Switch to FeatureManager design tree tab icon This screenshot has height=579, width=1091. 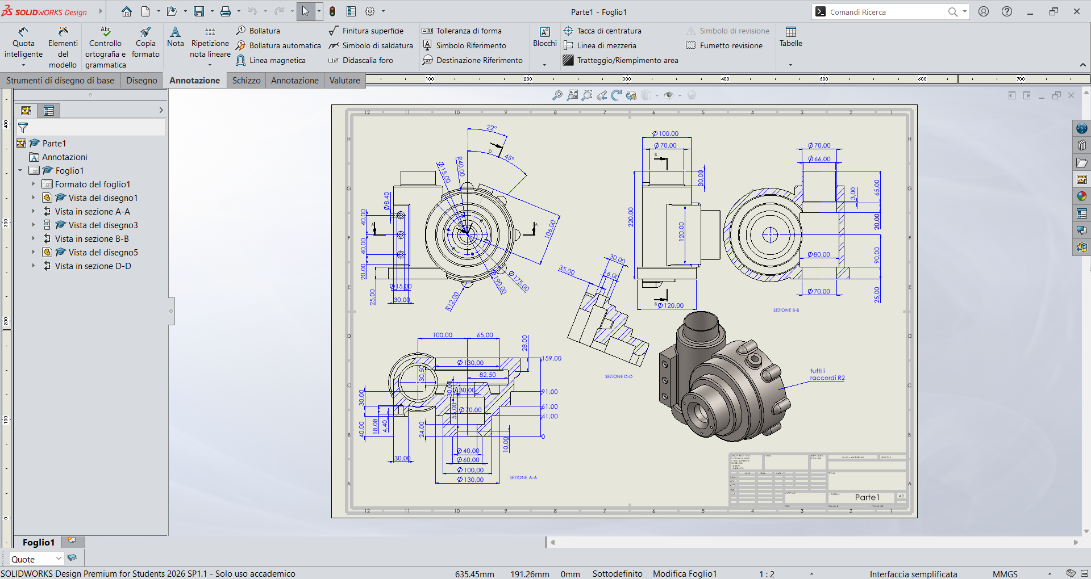click(26, 111)
